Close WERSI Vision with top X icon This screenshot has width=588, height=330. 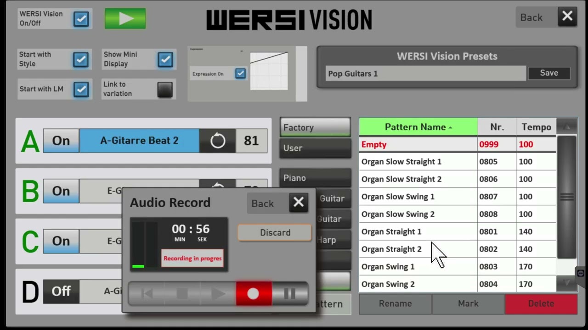click(567, 17)
